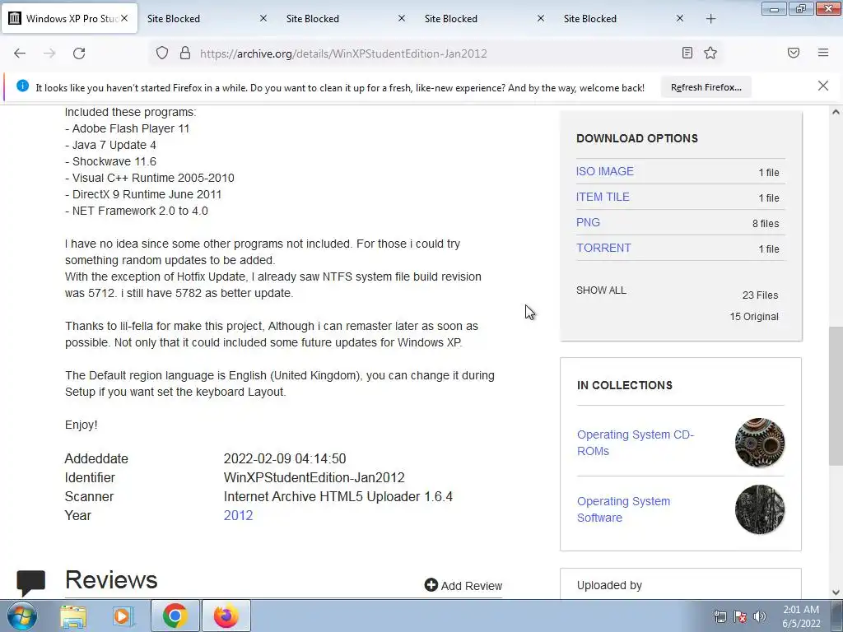This screenshot has height=632, width=843.
Task: Reload the page with the refresh icon
Action: pyautogui.click(x=79, y=53)
